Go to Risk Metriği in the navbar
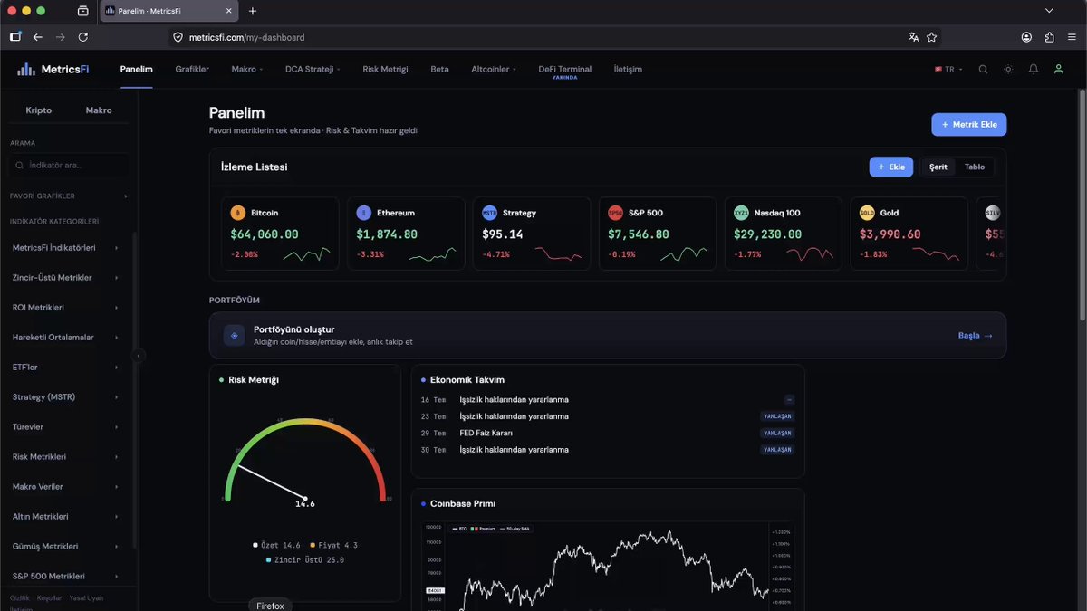This screenshot has width=1087, height=611. (385, 69)
